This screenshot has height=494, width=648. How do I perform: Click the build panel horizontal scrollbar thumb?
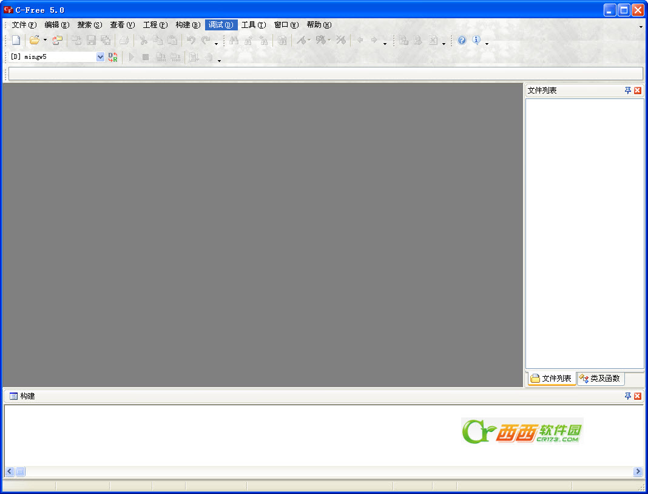pyautogui.click(x=20, y=472)
